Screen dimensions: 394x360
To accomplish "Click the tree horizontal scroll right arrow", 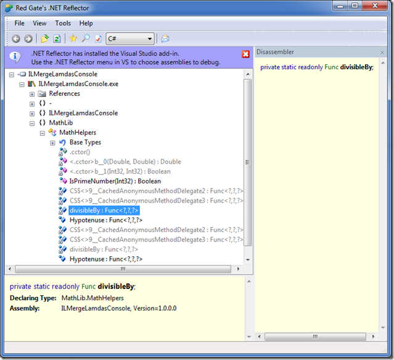I will (x=239, y=269).
